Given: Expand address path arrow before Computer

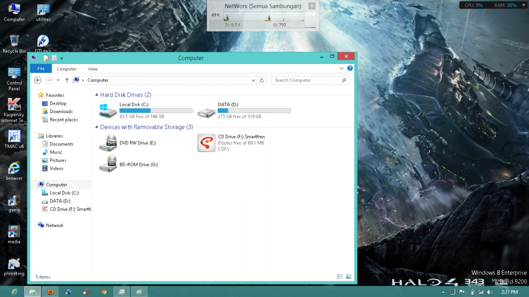Looking at the screenshot, I should tap(83, 81).
